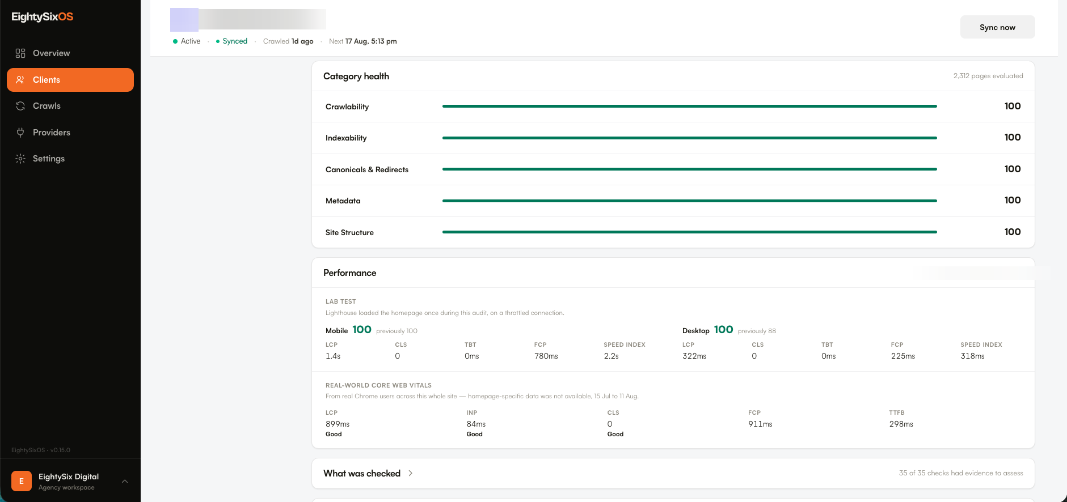Open the Overview menu item

click(x=70, y=53)
